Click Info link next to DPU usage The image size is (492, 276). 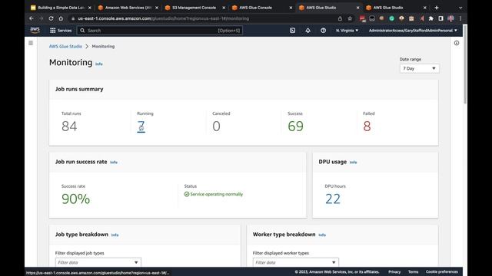tap(353, 162)
